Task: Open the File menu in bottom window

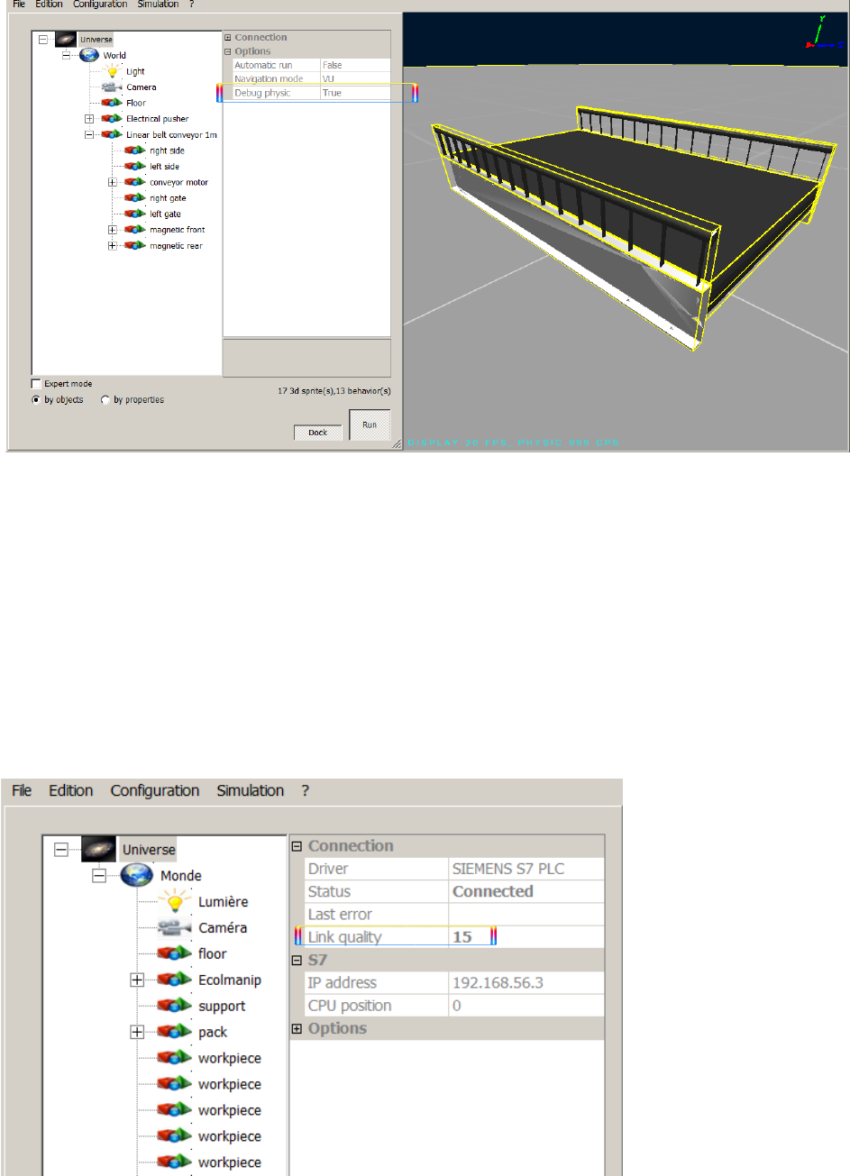Action: (x=22, y=790)
